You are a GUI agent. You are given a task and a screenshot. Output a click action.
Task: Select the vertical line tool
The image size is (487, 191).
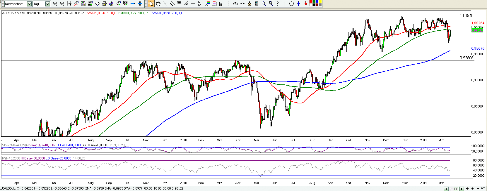(285, 4)
